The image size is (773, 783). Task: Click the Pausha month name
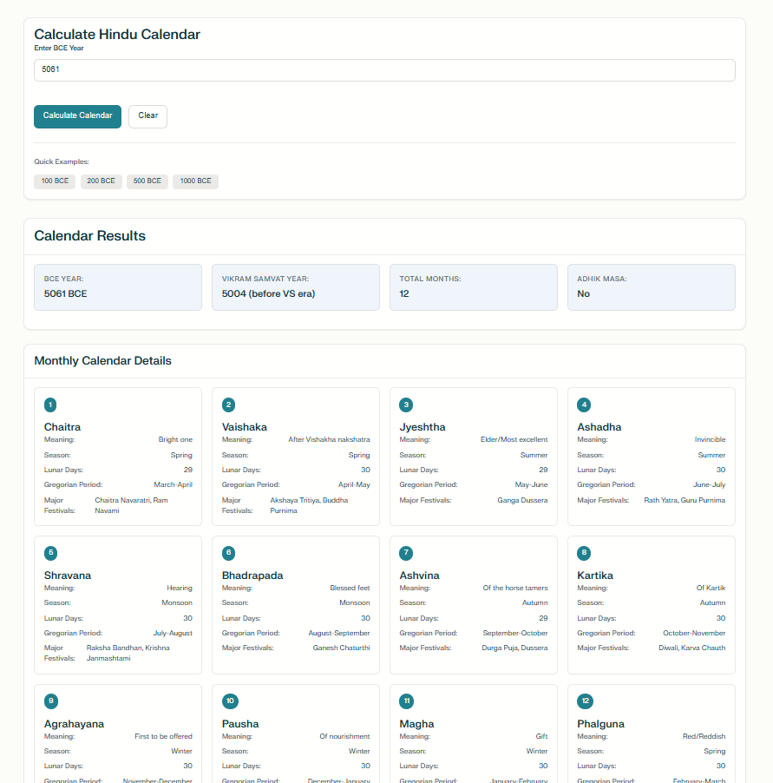[x=240, y=724]
